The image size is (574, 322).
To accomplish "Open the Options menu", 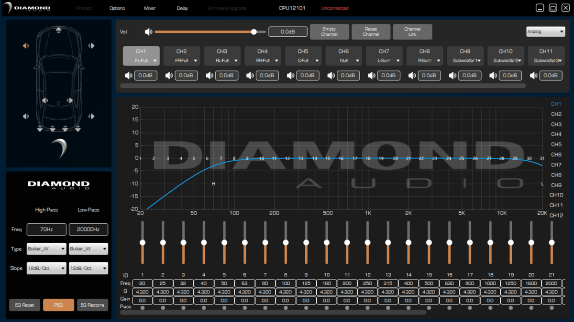I will [117, 8].
